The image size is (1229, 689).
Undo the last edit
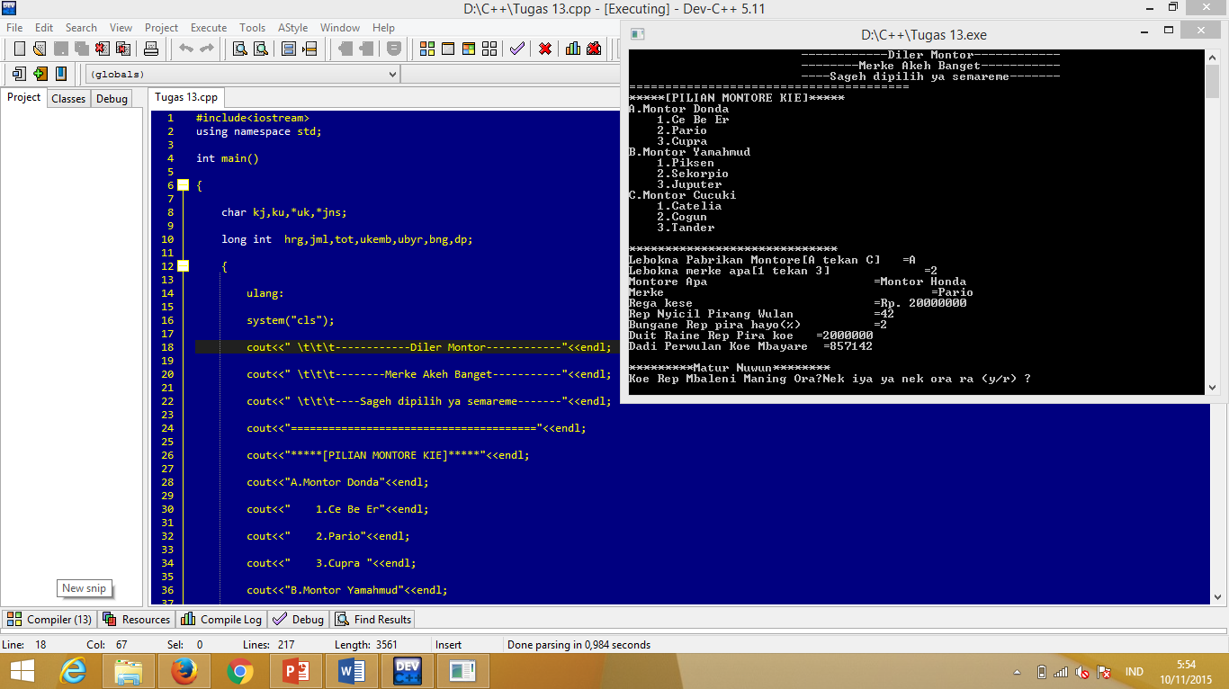click(186, 49)
